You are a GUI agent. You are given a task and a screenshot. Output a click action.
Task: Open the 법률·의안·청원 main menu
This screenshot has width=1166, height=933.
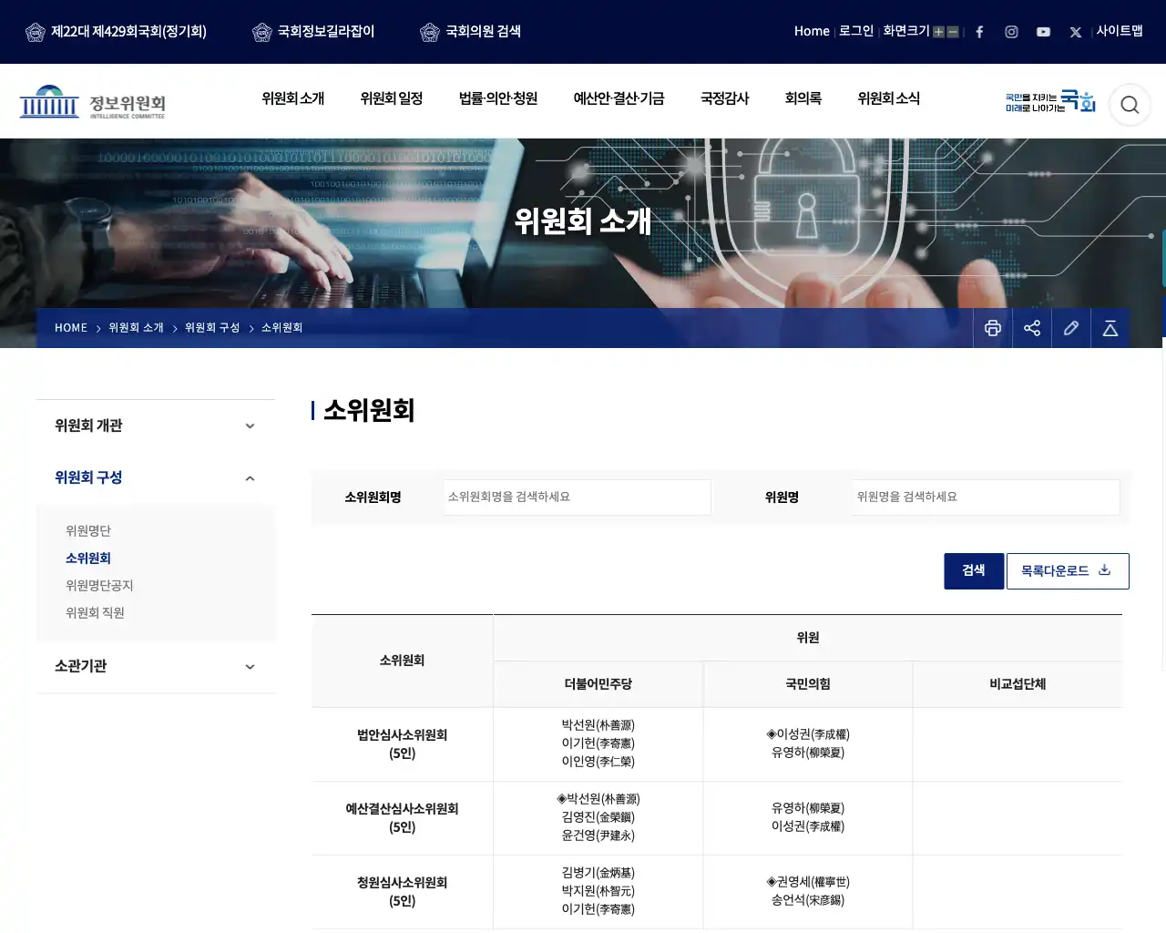coord(498,98)
